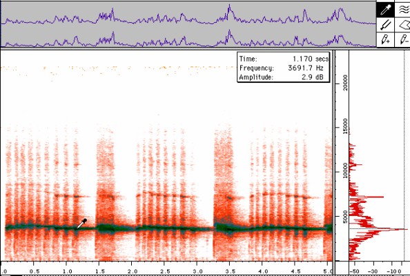This screenshot has width=410, height=276.
Task: Click the 4.0 second time axis mark
Action: [263, 271]
